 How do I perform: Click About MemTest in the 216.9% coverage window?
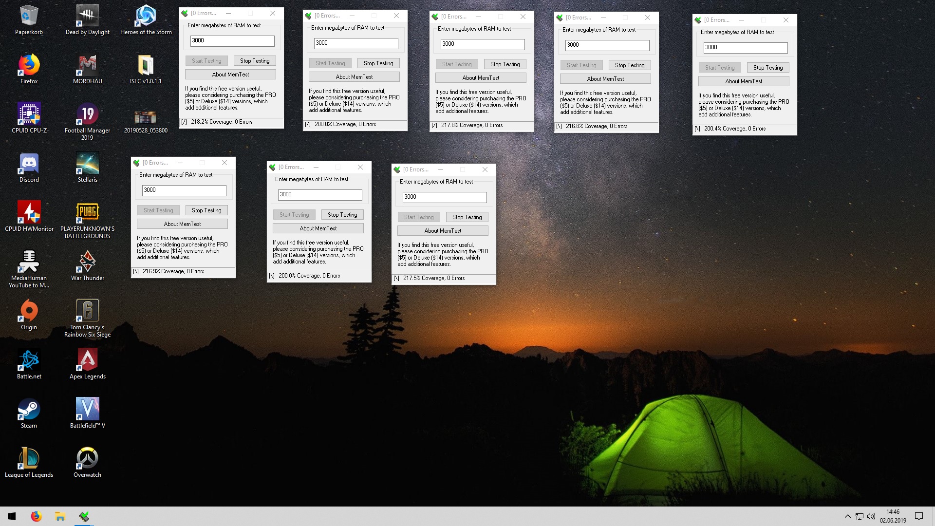point(182,224)
